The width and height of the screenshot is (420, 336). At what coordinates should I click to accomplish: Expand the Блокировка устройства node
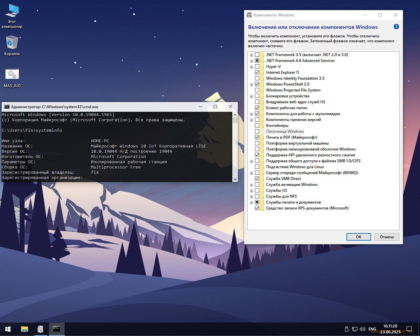[x=251, y=96]
